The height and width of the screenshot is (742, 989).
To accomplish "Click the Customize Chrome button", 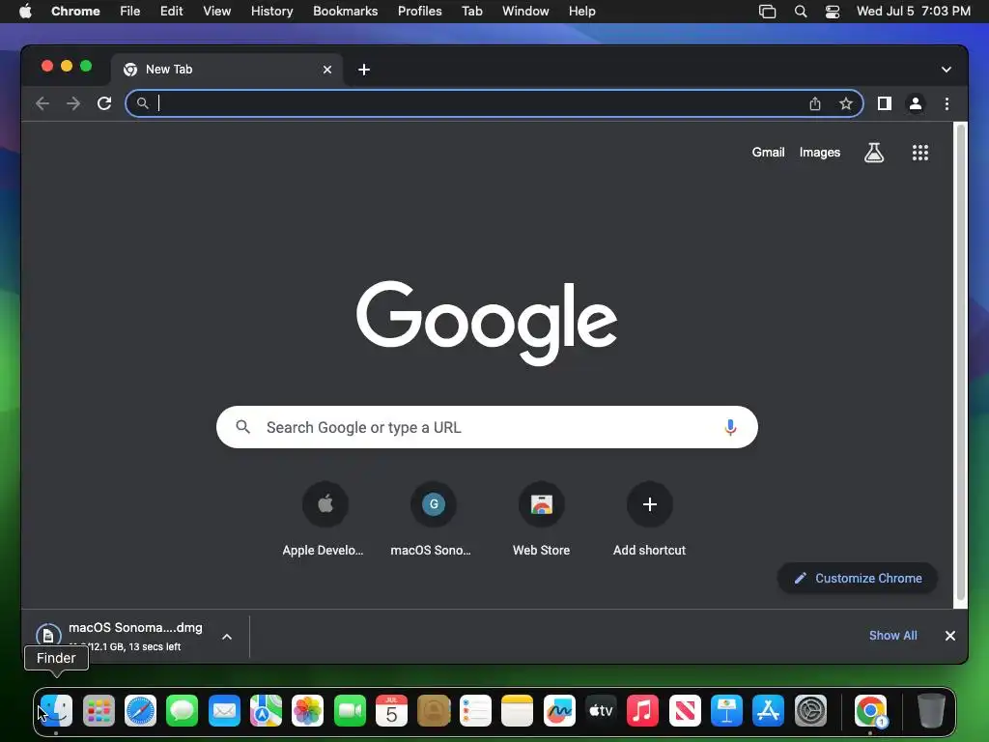I will coord(858,578).
